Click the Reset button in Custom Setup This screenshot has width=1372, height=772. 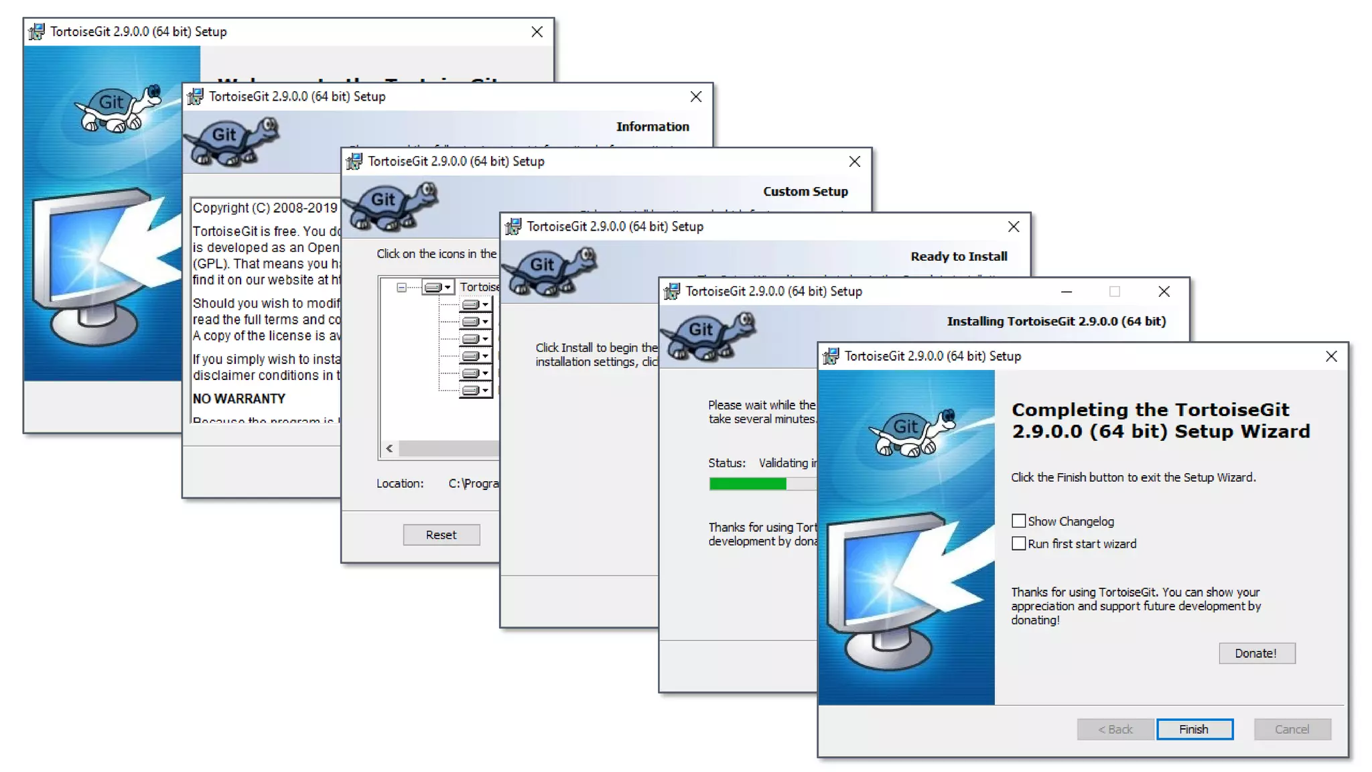(441, 535)
